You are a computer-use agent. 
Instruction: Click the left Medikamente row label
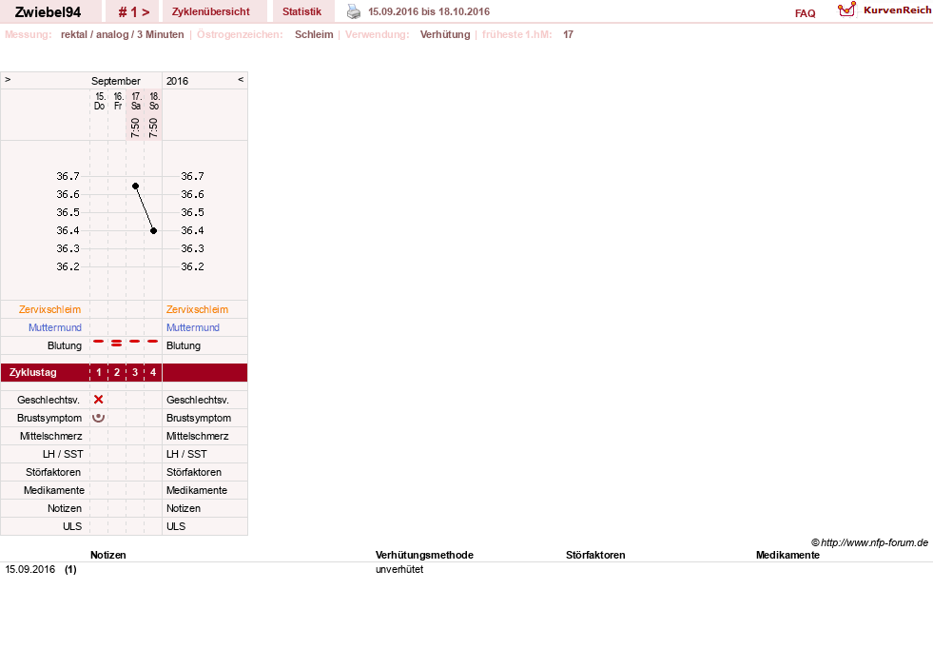click(53, 490)
